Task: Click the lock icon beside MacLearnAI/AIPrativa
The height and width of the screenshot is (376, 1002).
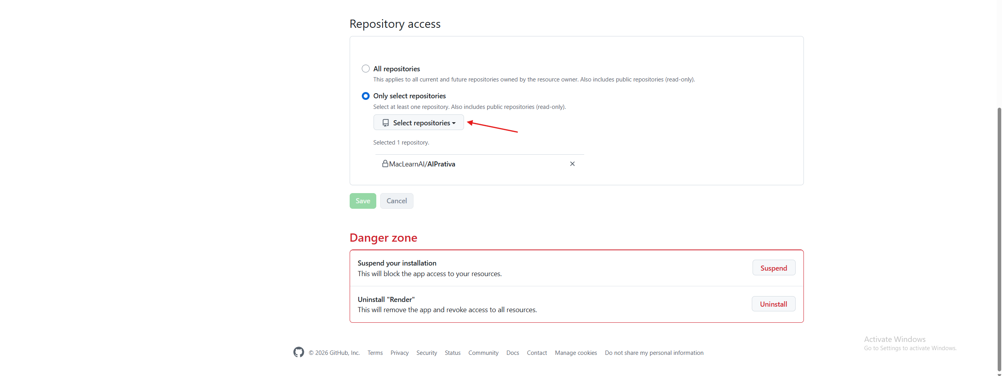Action: pos(385,164)
